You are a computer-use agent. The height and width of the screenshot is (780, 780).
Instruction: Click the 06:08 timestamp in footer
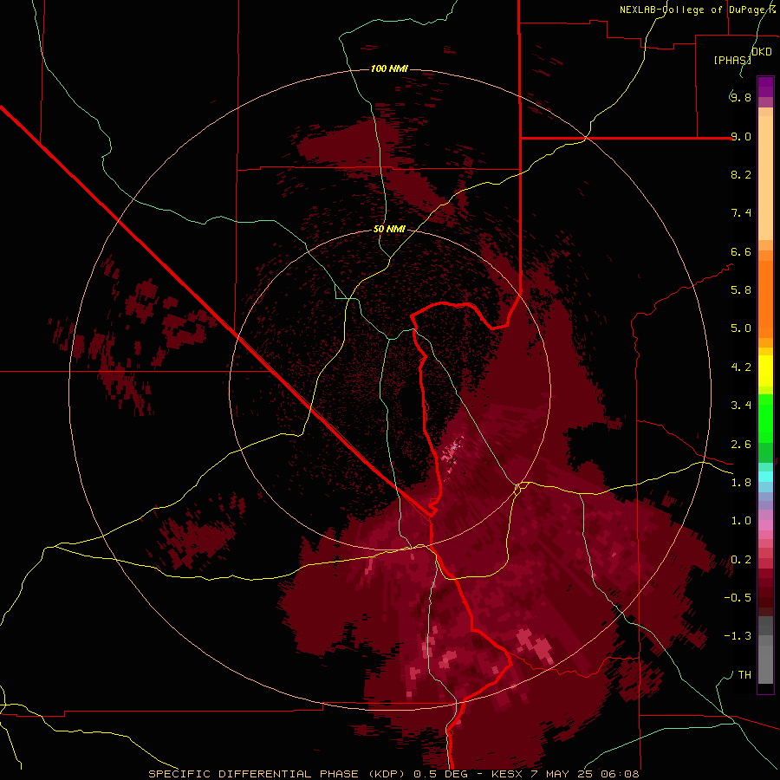coord(620,774)
